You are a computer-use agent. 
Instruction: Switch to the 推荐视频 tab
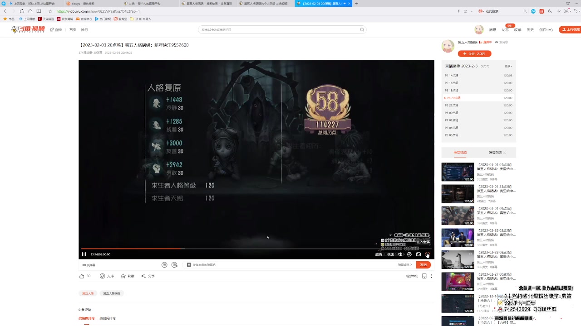coord(460,153)
